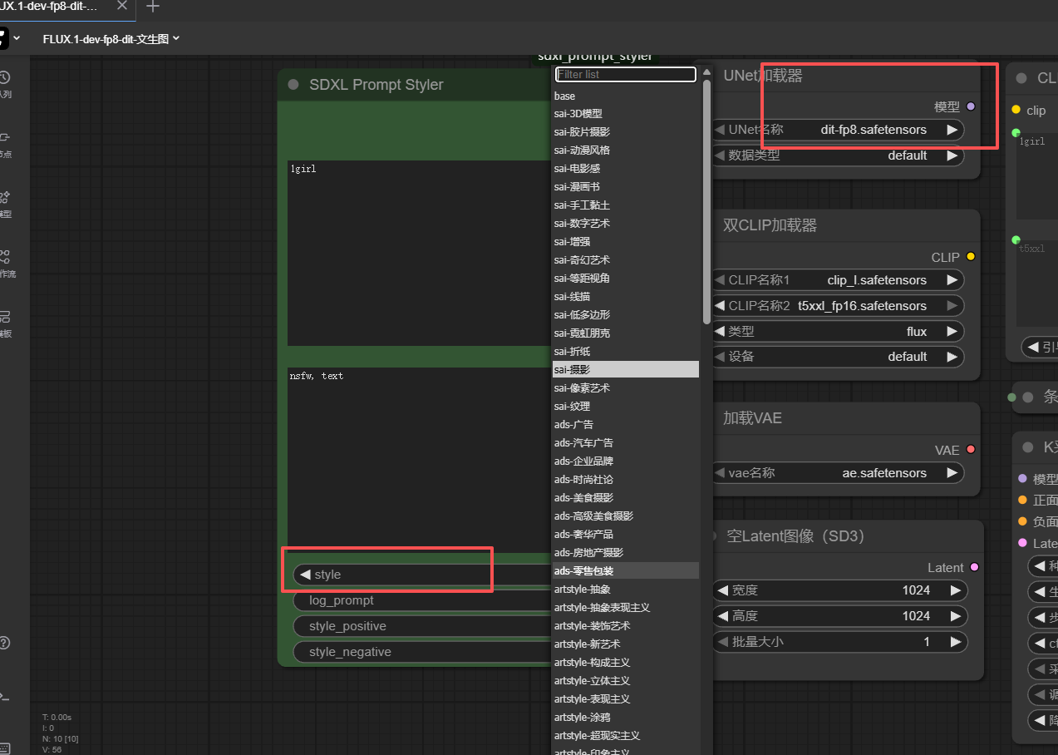Increase 宽度 value with right arrow
Image resolution: width=1058 pixels, height=755 pixels.
point(955,590)
